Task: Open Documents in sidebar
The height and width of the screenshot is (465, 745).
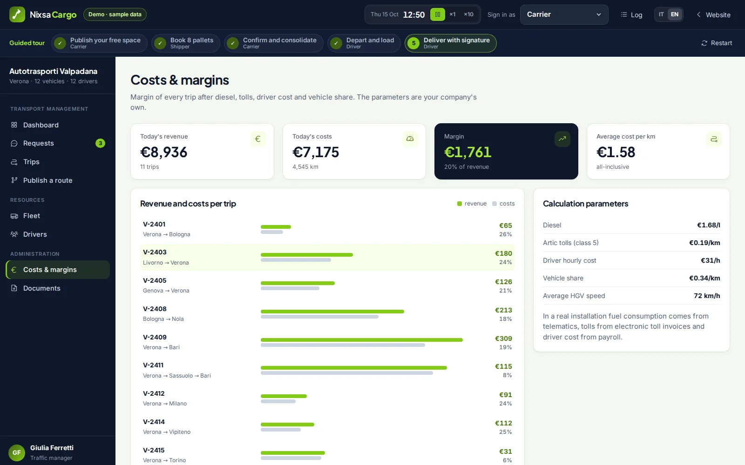Action: [x=58, y=288]
